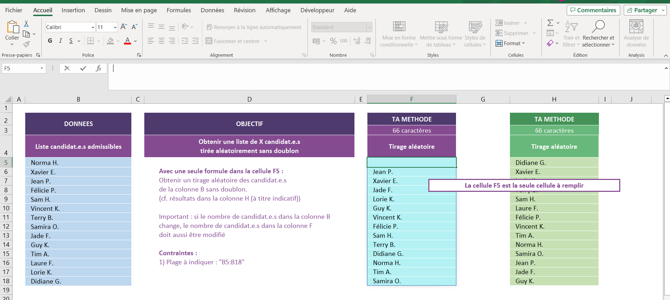
Task: Toggle underline formatting (S)
Action: (71, 41)
